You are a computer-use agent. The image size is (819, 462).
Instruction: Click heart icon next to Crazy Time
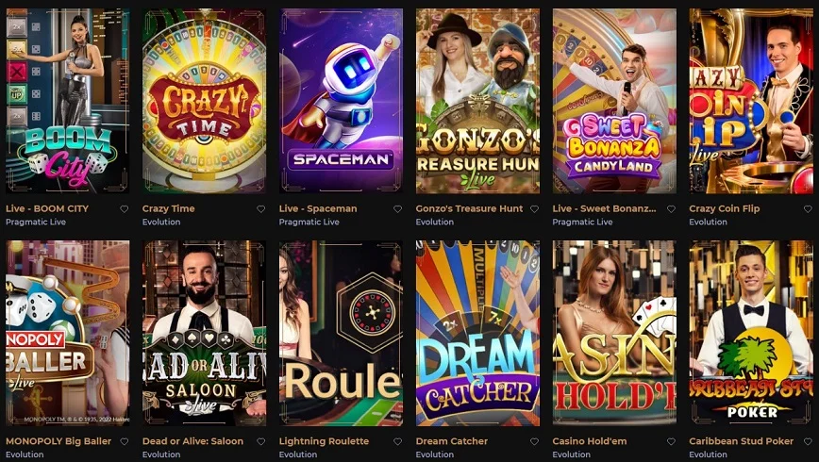point(260,208)
